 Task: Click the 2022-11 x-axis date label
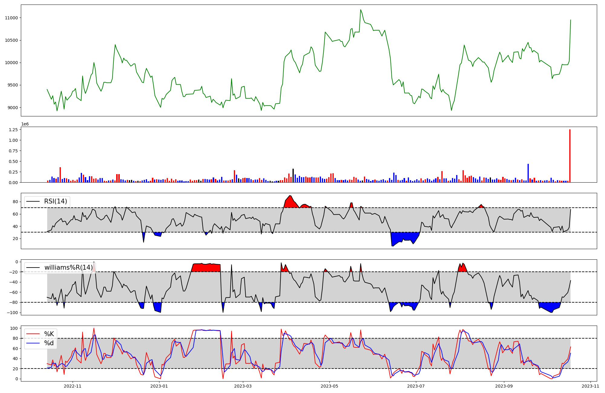73,386
